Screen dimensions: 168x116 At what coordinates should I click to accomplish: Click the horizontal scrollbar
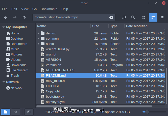tap(94, 106)
